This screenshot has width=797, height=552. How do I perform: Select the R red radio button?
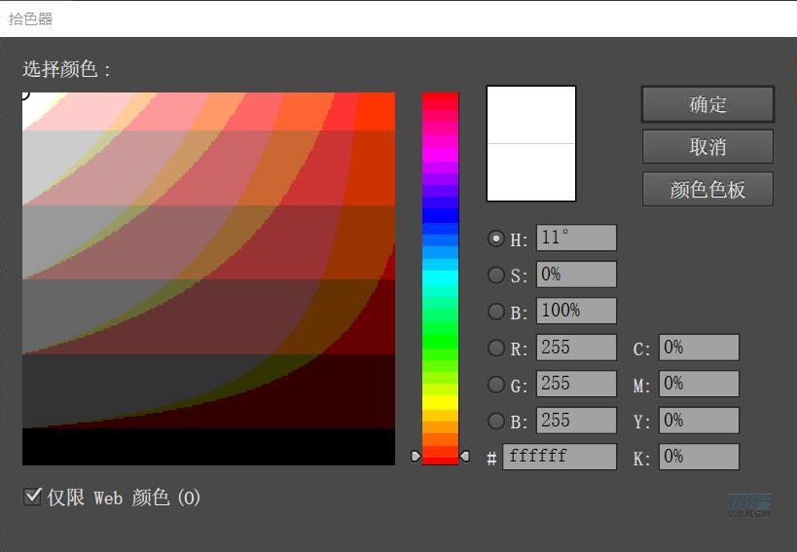click(x=496, y=348)
